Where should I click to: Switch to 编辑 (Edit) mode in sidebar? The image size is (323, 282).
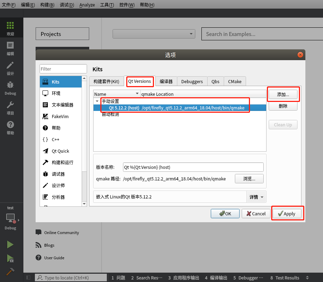[10, 48]
